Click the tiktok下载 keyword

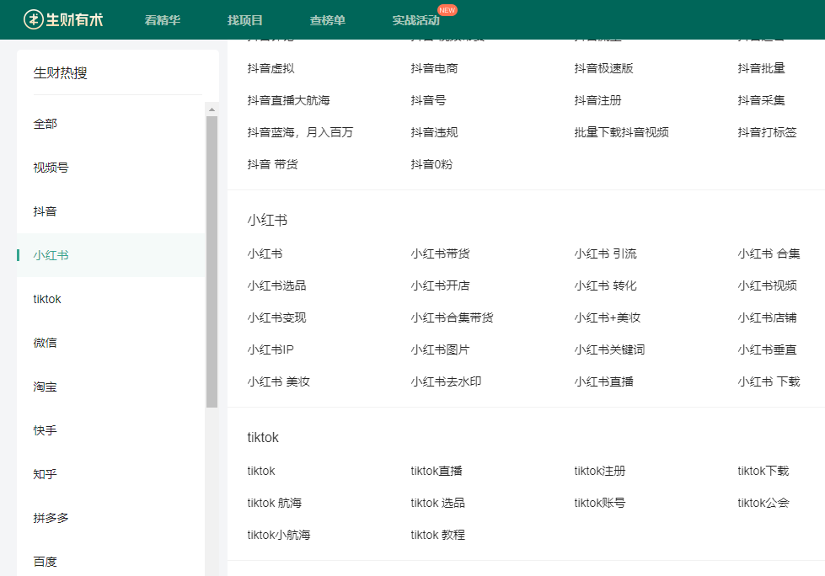pos(763,472)
